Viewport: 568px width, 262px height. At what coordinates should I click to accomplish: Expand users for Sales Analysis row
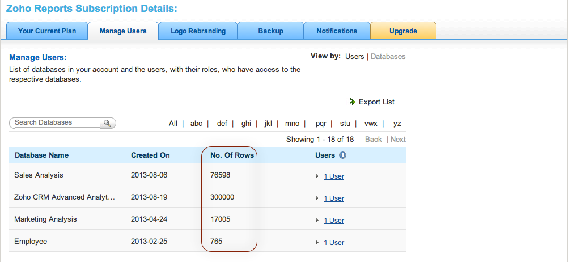click(317, 176)
